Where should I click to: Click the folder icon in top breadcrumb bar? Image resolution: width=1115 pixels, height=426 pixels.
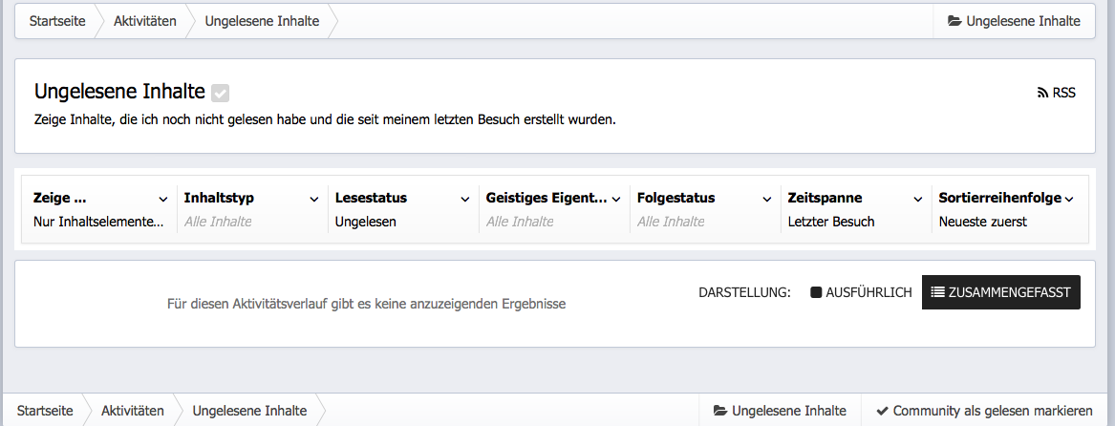(x=954, y=21)
